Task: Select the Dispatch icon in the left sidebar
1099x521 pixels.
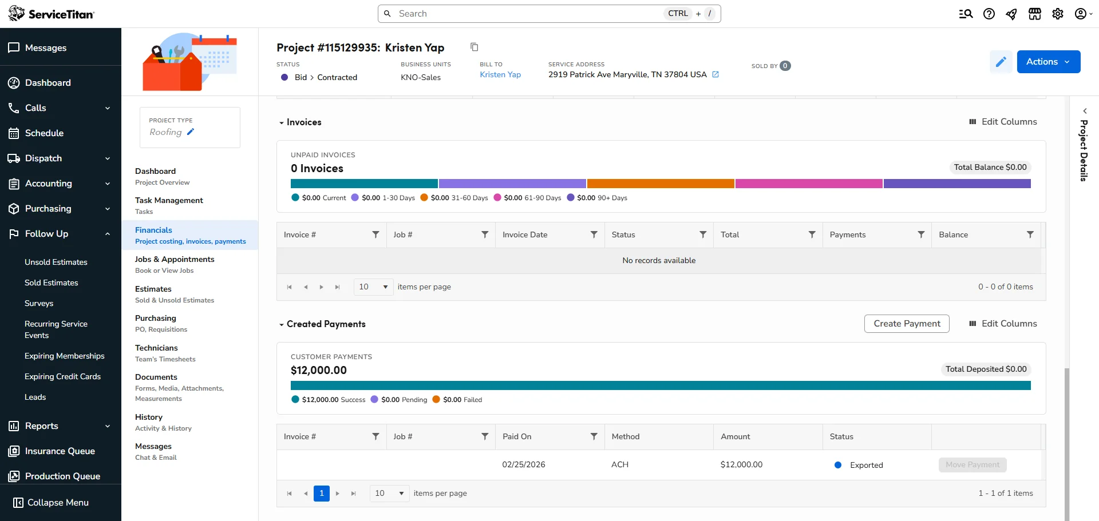Action: (13, 158)
